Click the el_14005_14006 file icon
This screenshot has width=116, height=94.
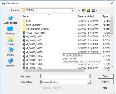24,44
